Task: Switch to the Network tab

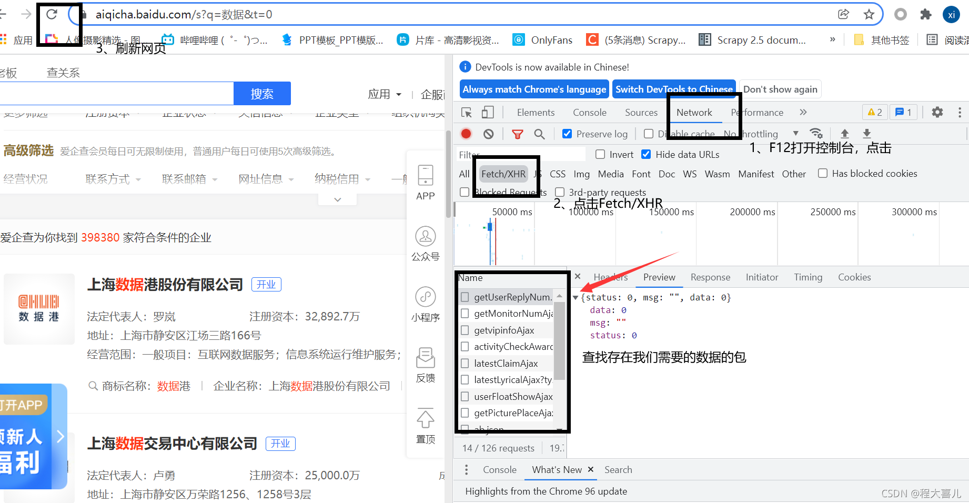Action: coord(694,112)
